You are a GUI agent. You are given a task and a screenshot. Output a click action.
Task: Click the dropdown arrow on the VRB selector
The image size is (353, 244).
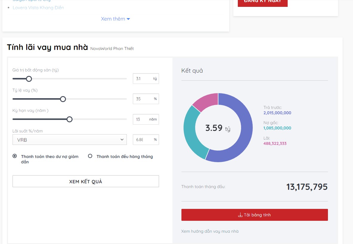coord(122,139)
